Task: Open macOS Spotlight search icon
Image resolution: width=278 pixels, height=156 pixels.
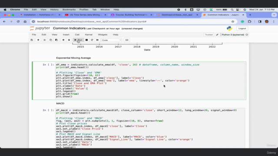Action: coord(232,10)
